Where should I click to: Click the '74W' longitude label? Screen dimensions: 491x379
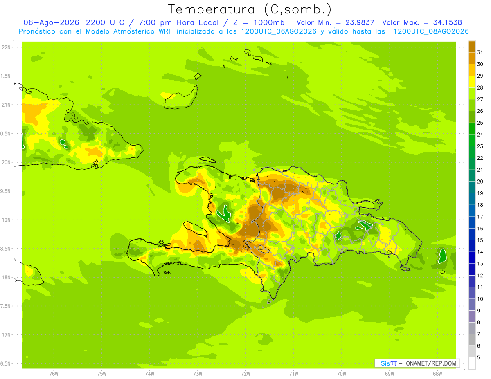[150, 374]
